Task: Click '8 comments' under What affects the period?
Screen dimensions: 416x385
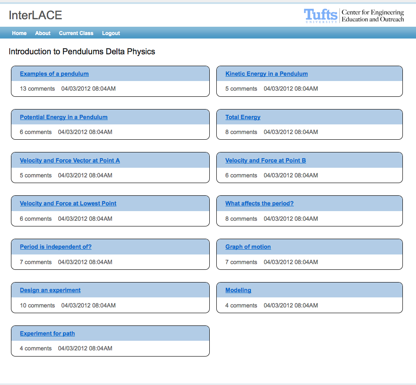Action: pos(241,219)
